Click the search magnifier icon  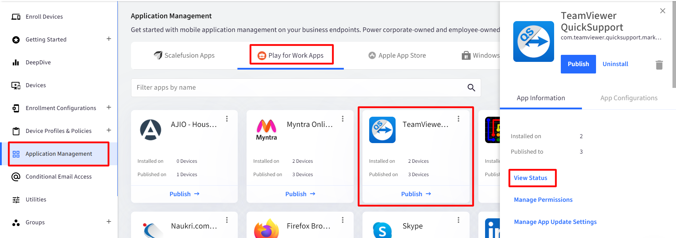coord(471,88)
